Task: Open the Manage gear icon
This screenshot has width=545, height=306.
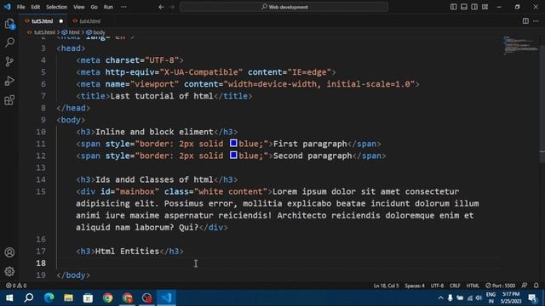Action: point(9,271)
